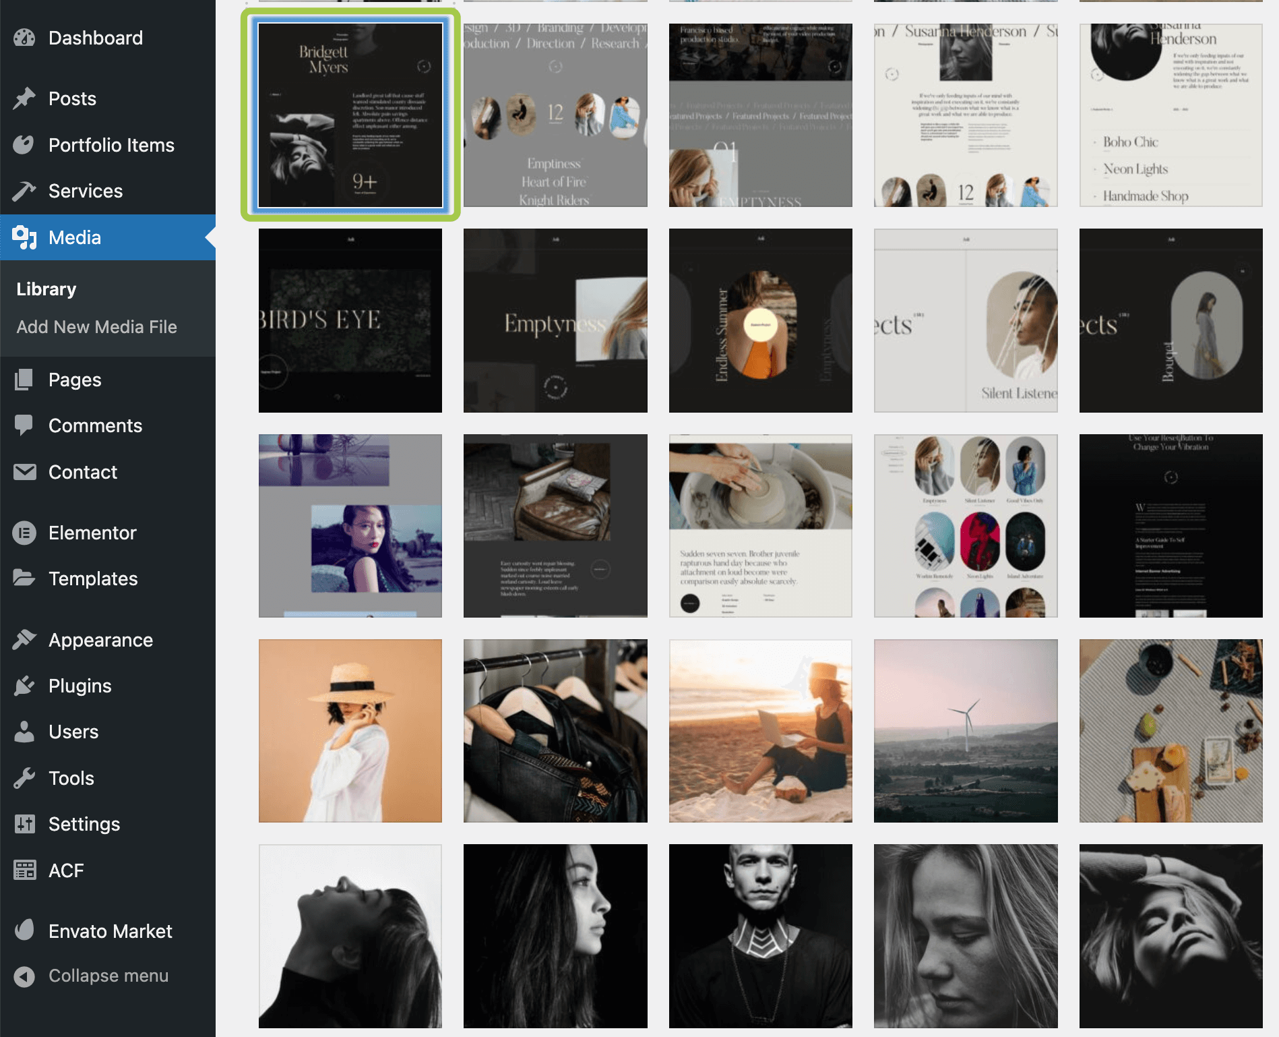Click the Dashboard gauge icon
This screenshot has height=1037, width=1279.
point(24,38)
